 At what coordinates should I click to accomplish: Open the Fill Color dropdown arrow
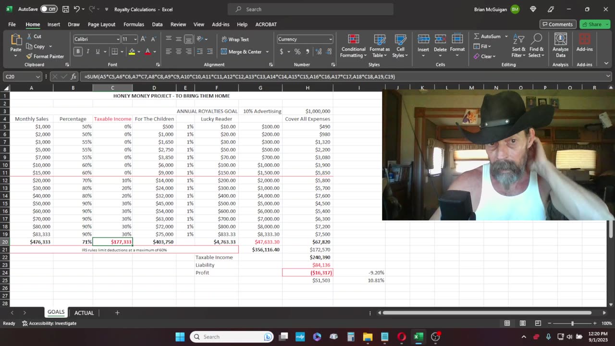139,52
